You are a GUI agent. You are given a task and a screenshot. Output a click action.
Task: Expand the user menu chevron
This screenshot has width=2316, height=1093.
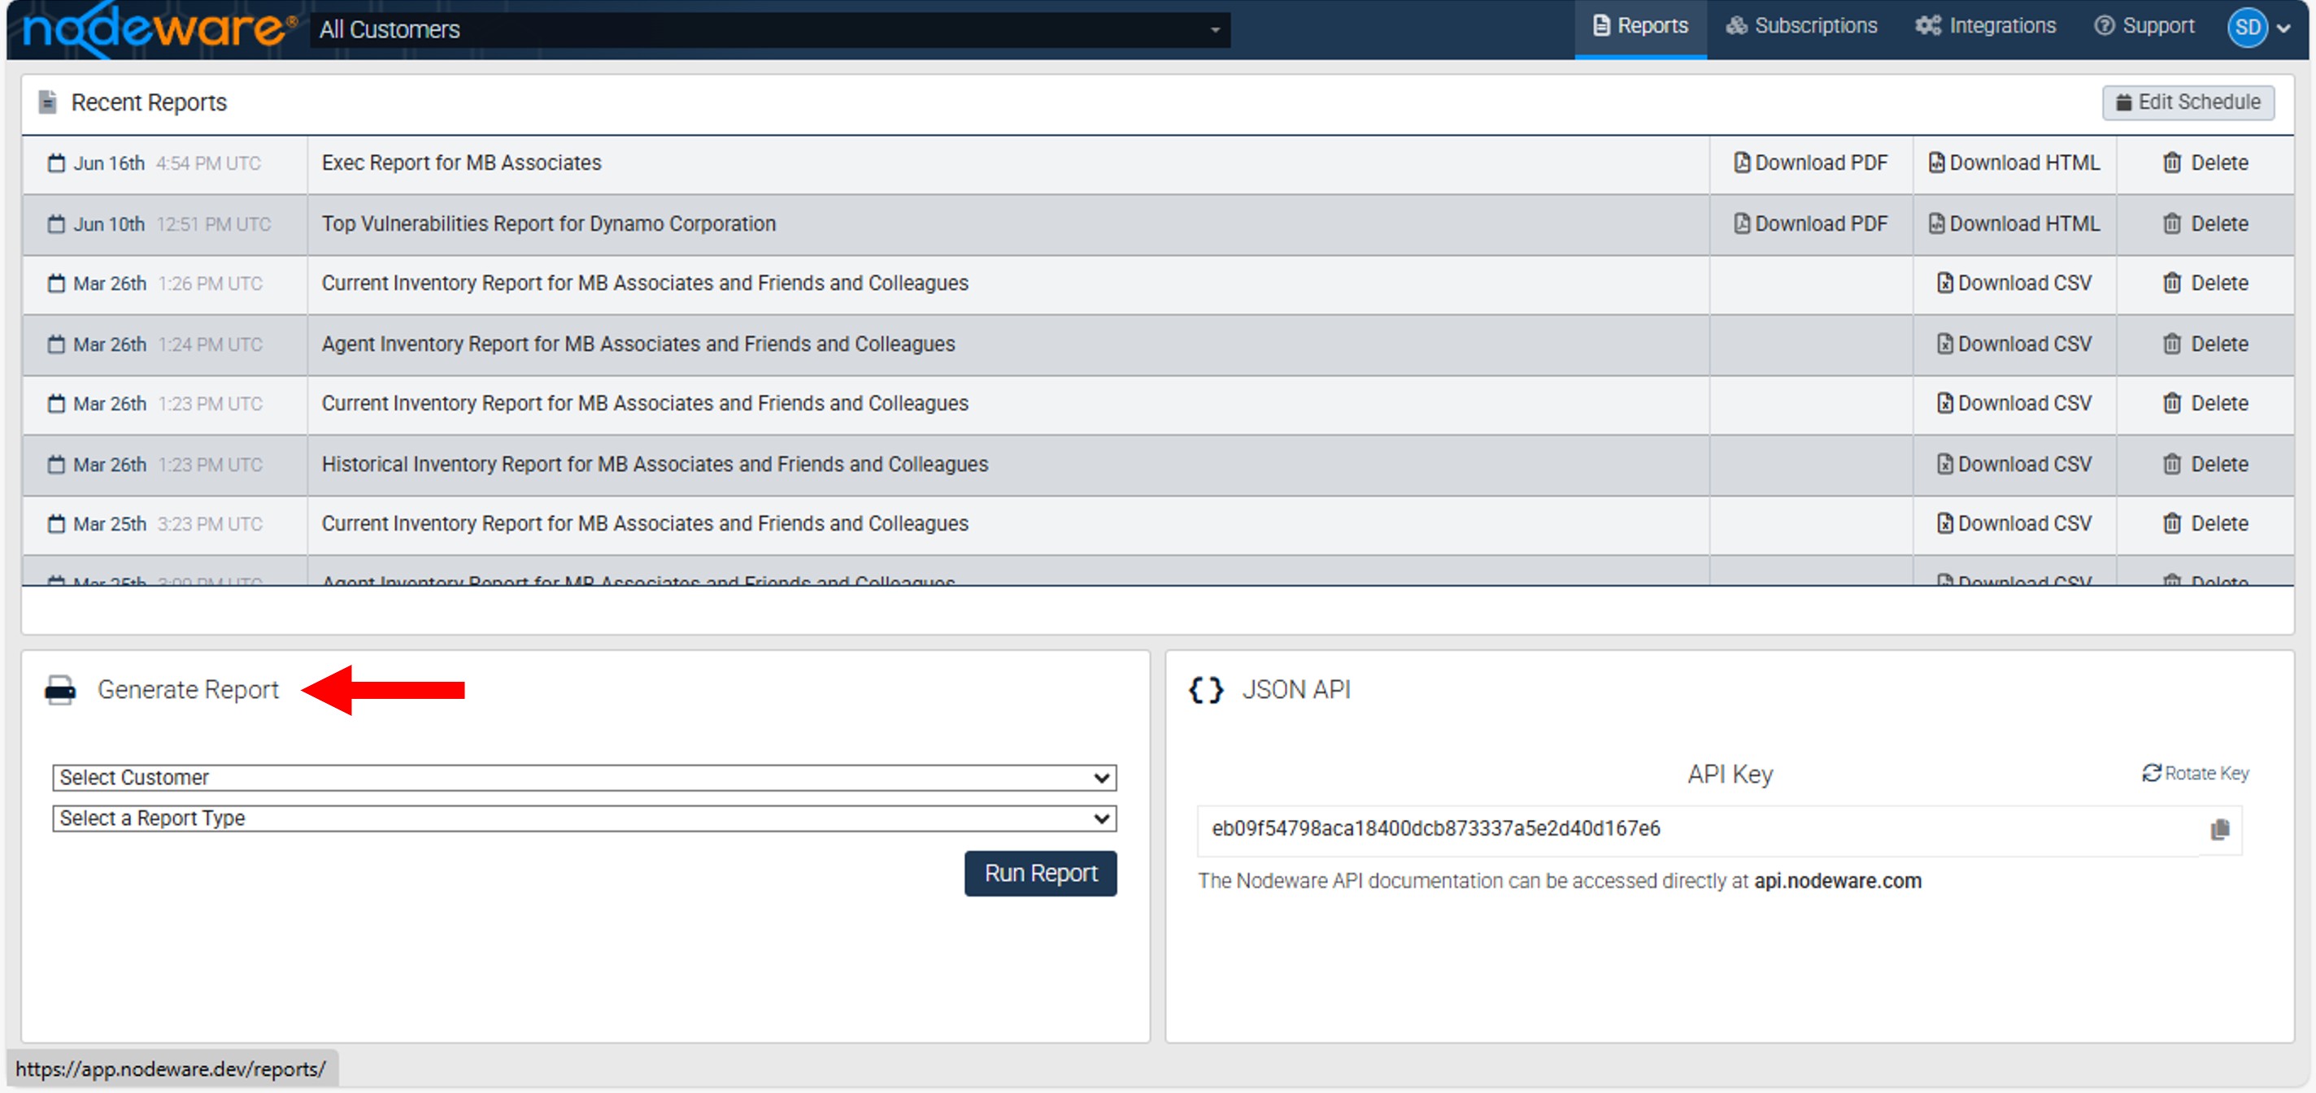pyautogui.click(x=2283, y=28)
